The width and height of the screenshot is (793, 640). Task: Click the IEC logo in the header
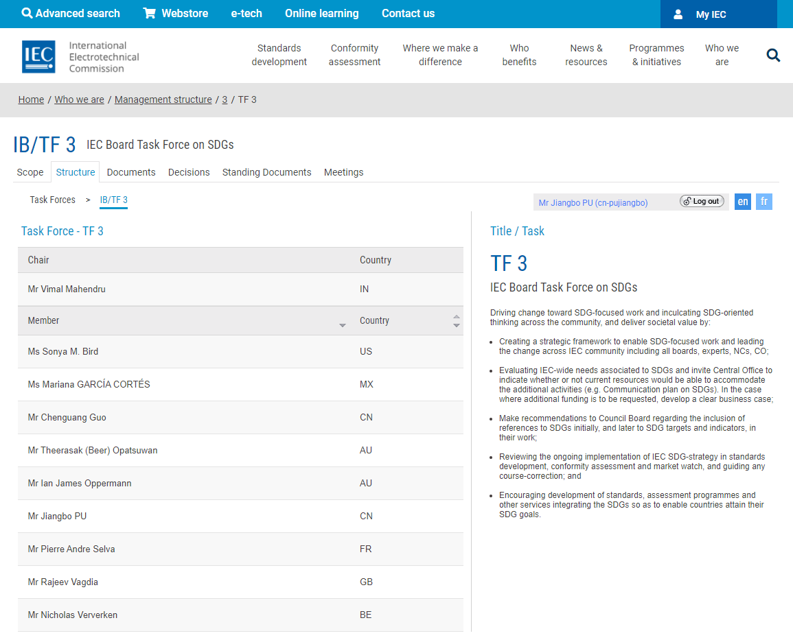(x=38, y=56)
